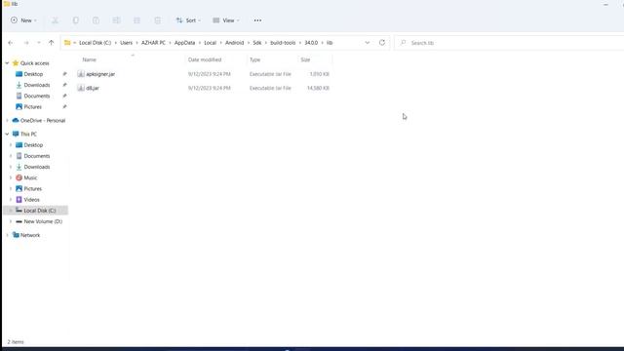Sort by the Date modified column
This screenshot has height=351, width=624.
[205, 59]
